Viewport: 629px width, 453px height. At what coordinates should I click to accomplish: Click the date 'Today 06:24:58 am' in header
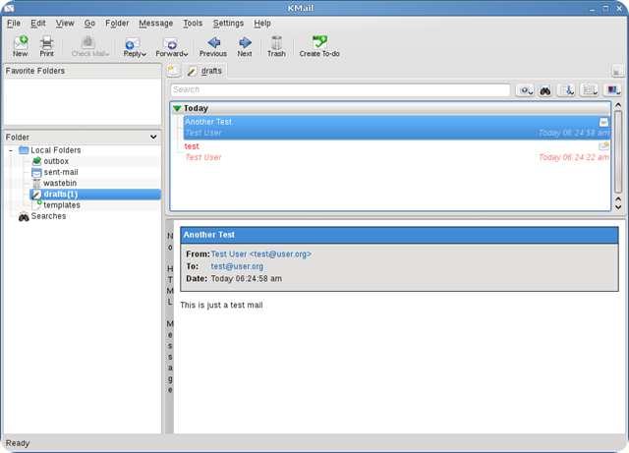click(x=247, y=278)
